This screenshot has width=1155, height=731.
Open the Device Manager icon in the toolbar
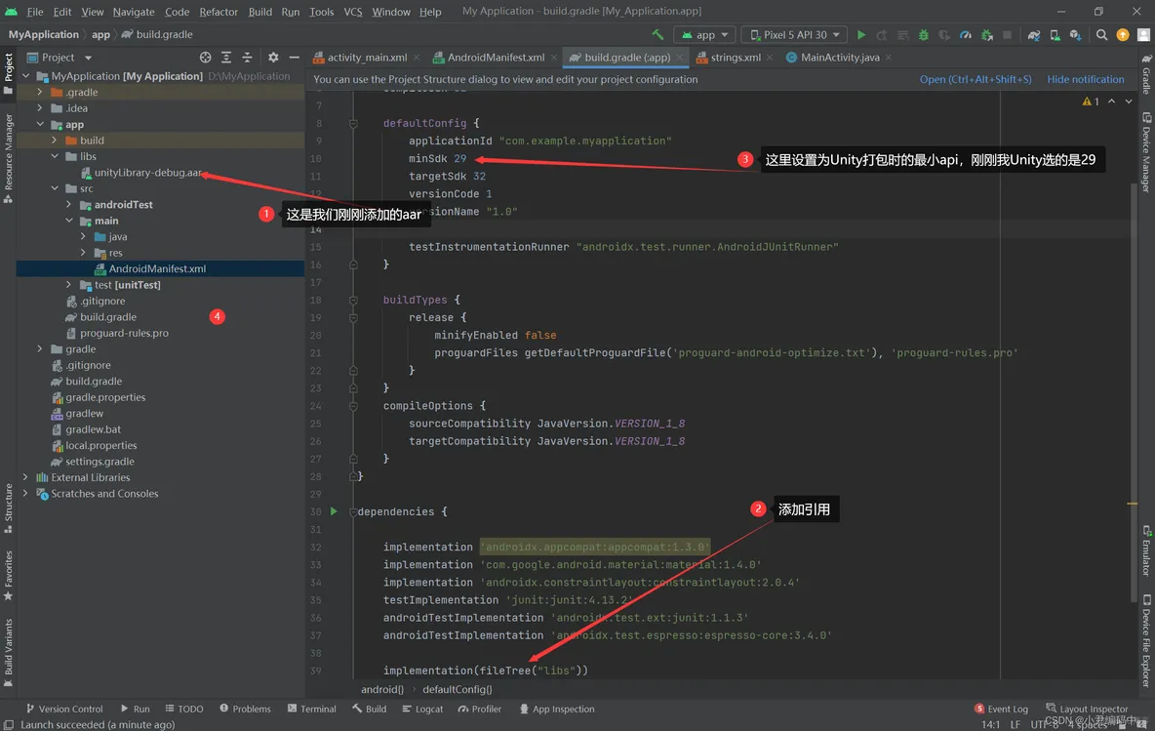click(1055, 34)
